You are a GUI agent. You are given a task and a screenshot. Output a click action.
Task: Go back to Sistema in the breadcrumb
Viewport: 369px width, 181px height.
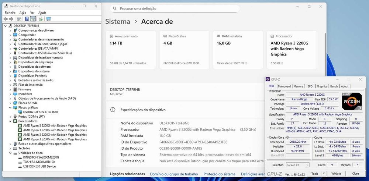coord(118,22)
